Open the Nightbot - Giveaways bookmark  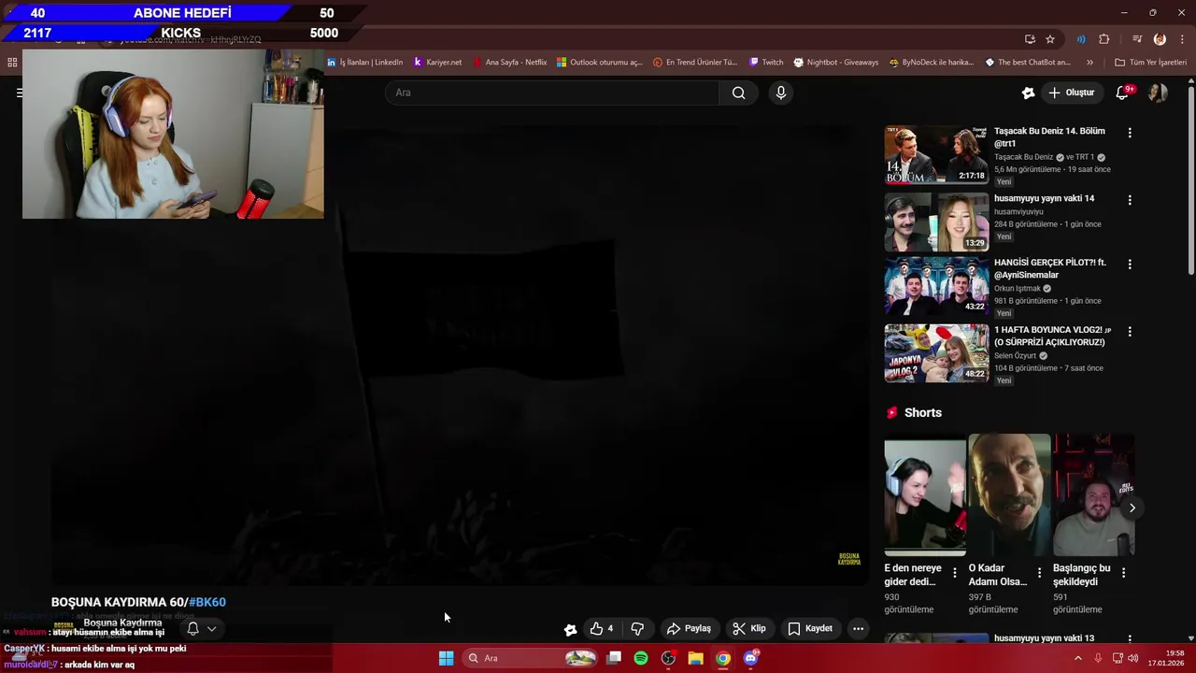point(836,63)
